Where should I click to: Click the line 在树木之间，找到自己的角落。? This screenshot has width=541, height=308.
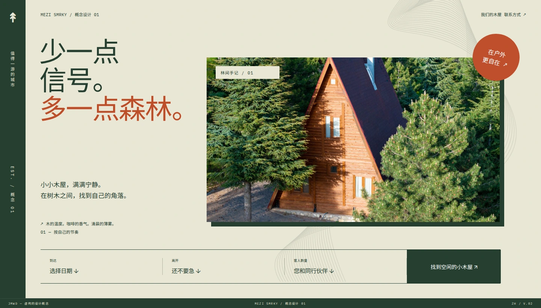pos(84,196)
